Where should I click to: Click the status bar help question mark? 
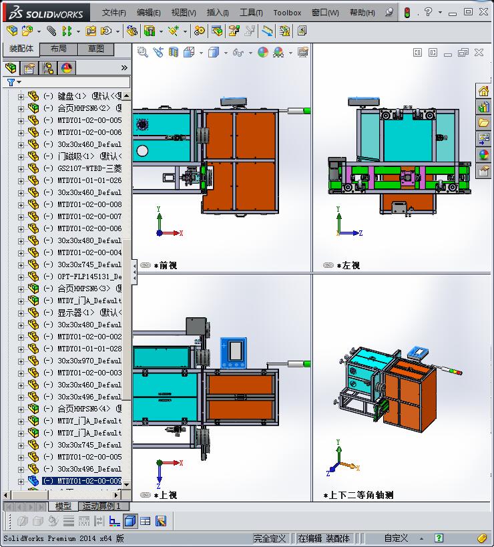point(439,538)
